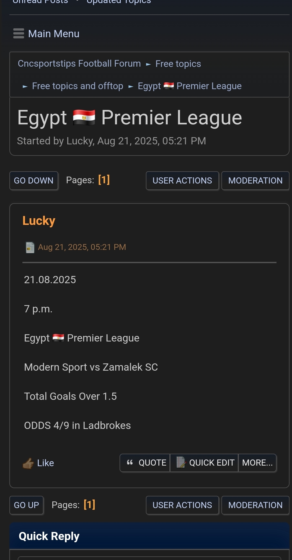Image resolution: width=292 pixels, height=560 pixels.
Task: Collapse the Quick Reply header
Action: click(x=49, y=536)
